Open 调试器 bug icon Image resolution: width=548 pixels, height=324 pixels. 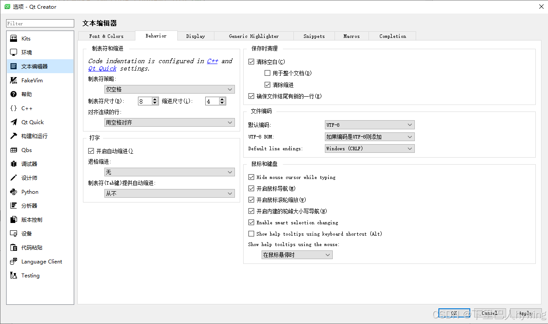pos(14,164)
